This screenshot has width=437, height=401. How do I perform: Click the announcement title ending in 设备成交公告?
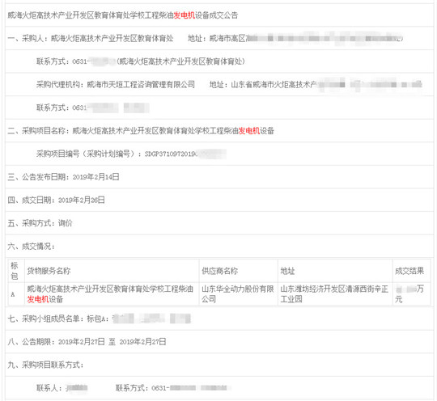123,15
